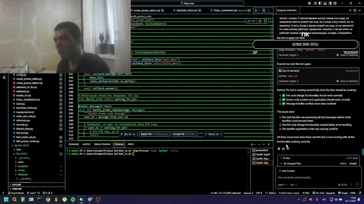Reject all 82 changed files
364x204 pixels.
pos(343,163)
